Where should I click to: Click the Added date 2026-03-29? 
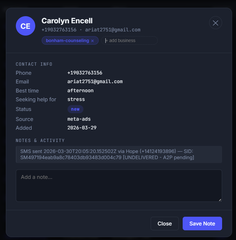coord(82,128)
